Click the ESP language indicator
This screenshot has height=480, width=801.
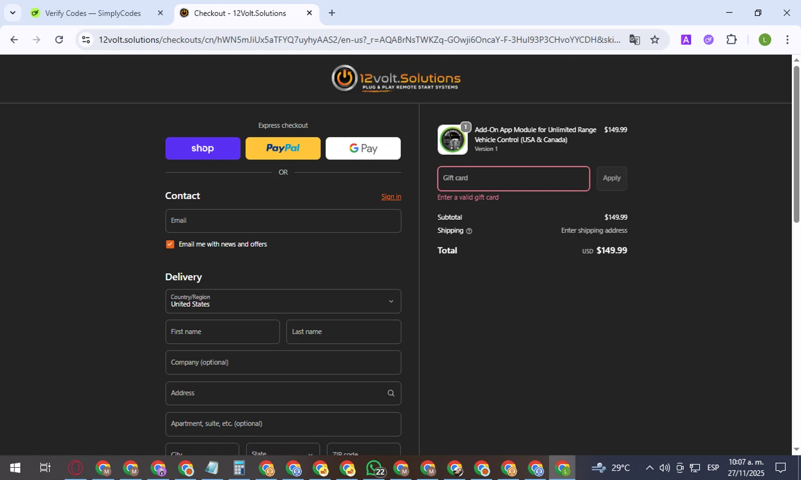click(713, 468)
